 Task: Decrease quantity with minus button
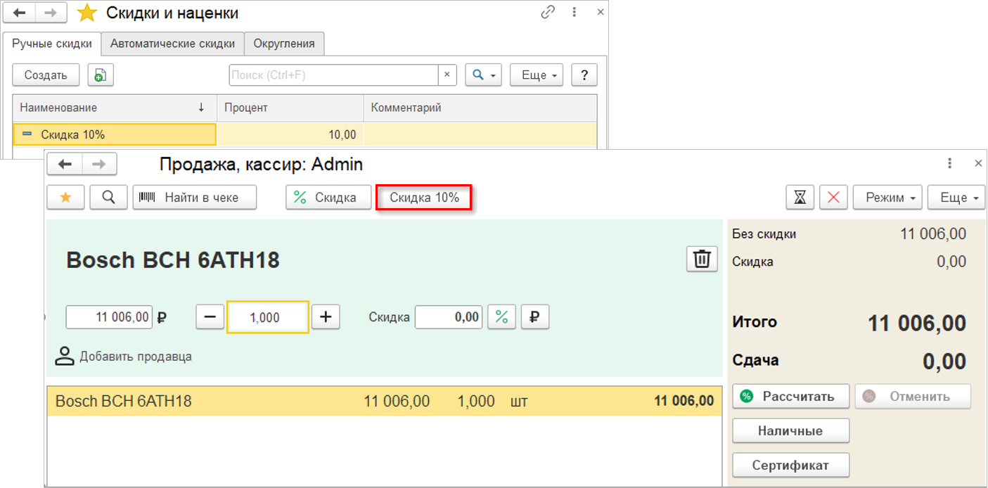210,317
